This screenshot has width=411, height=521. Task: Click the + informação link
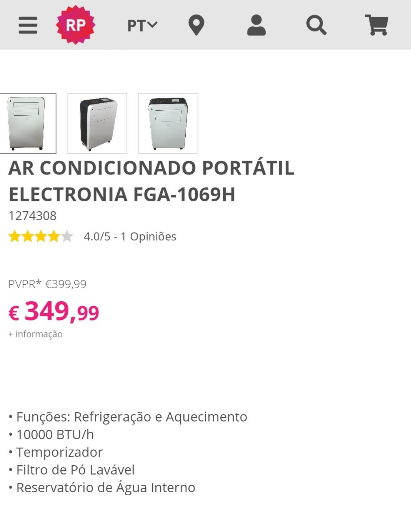click(35, 334)
